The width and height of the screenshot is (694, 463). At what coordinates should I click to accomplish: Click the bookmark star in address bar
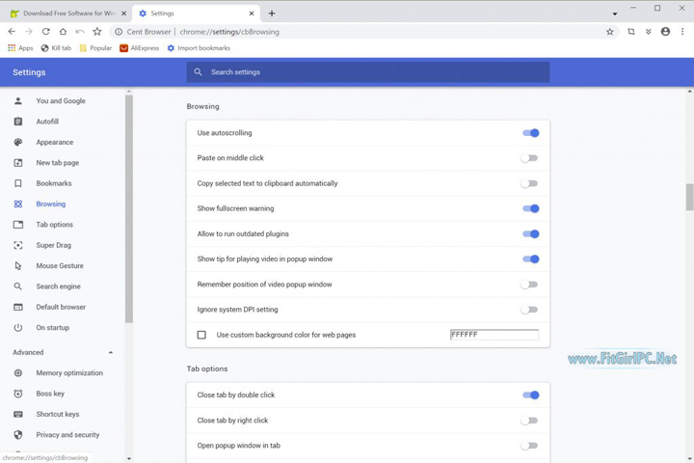(x=609, y=32)
